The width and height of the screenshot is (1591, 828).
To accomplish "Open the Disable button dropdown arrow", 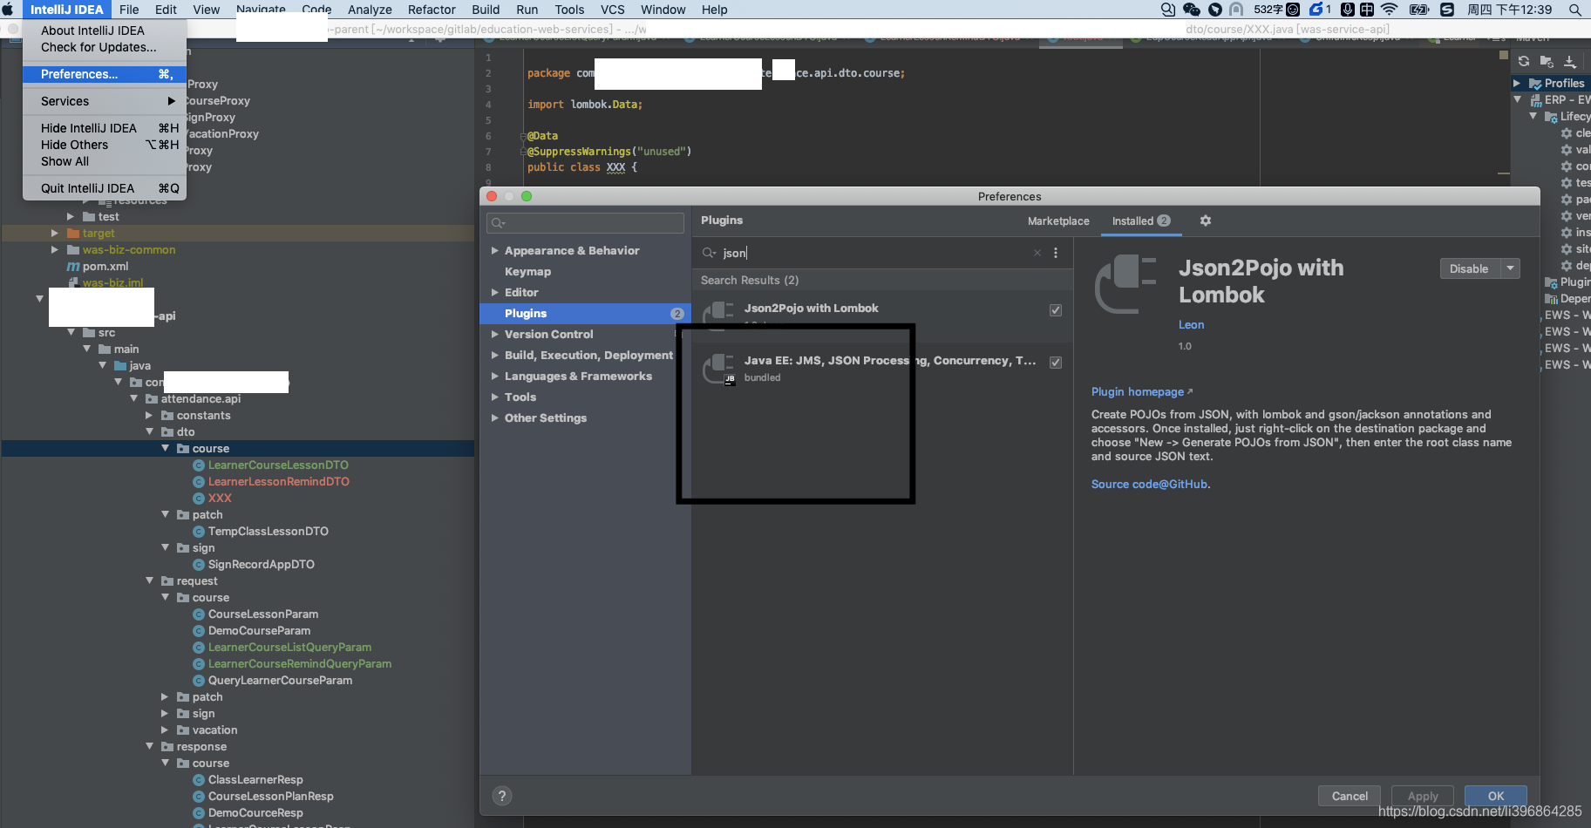I will [x=1510, y=268].
